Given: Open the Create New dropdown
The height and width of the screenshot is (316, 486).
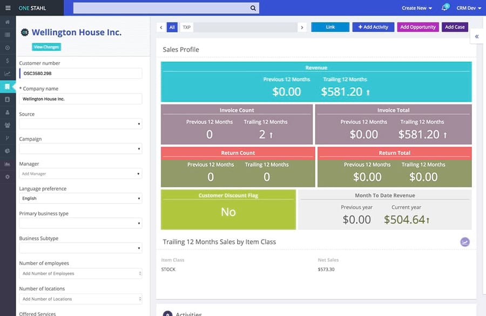Looking at the screenshot, I should click(x=416, y=8).
